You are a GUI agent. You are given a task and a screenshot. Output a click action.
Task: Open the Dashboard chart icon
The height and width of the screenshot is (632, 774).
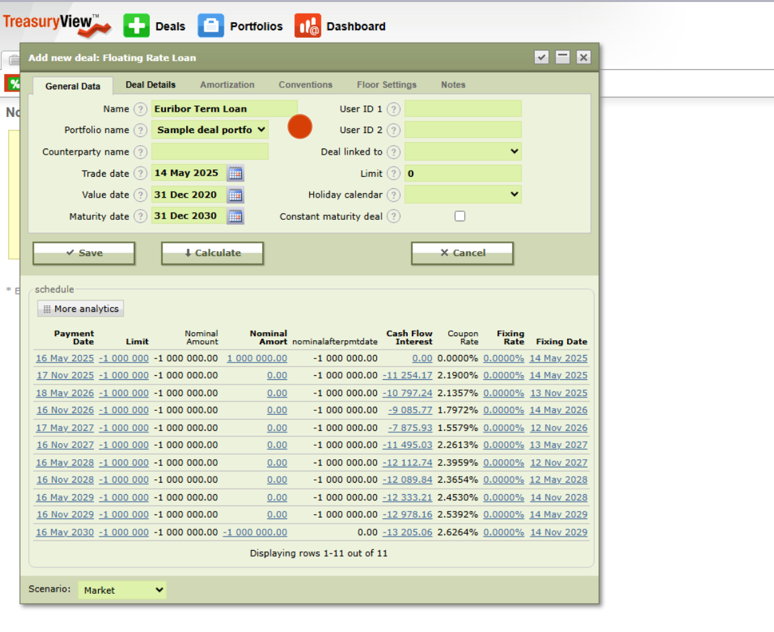point(308,26)
